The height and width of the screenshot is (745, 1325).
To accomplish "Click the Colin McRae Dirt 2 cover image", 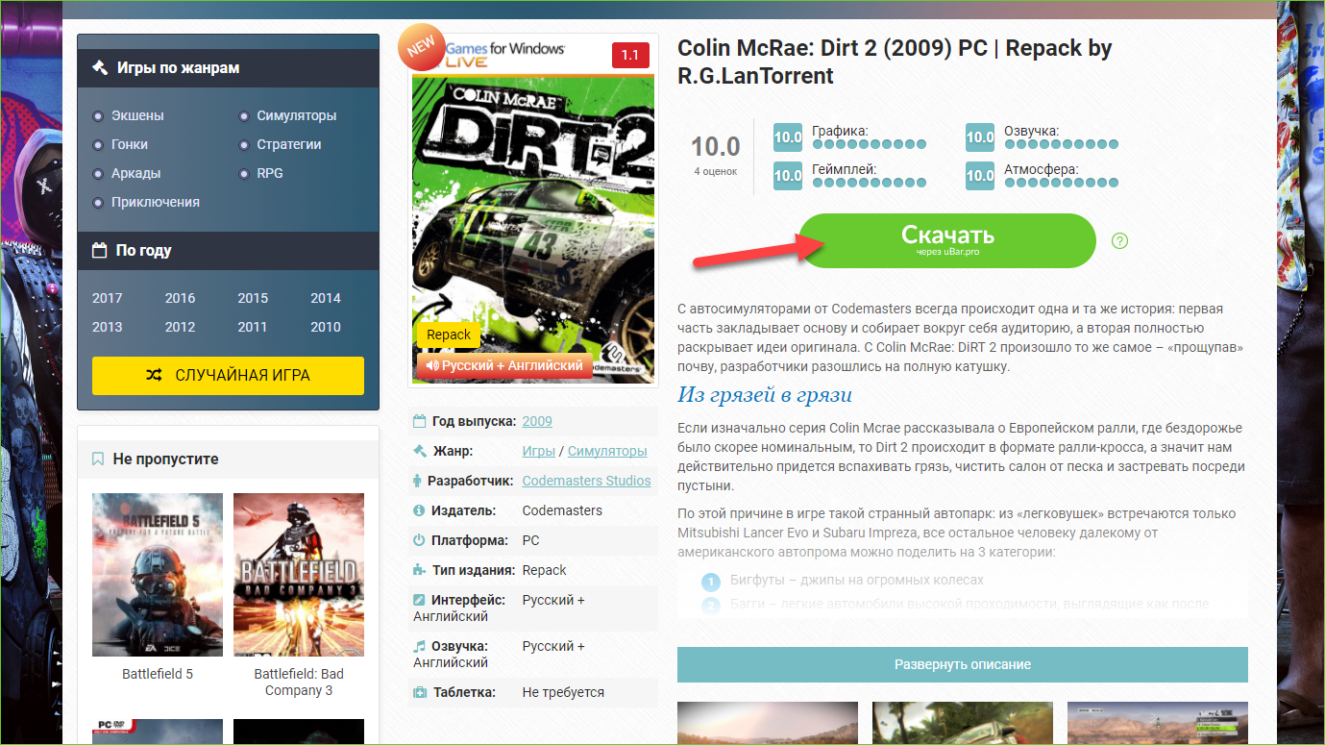I will tap(532, 211).
